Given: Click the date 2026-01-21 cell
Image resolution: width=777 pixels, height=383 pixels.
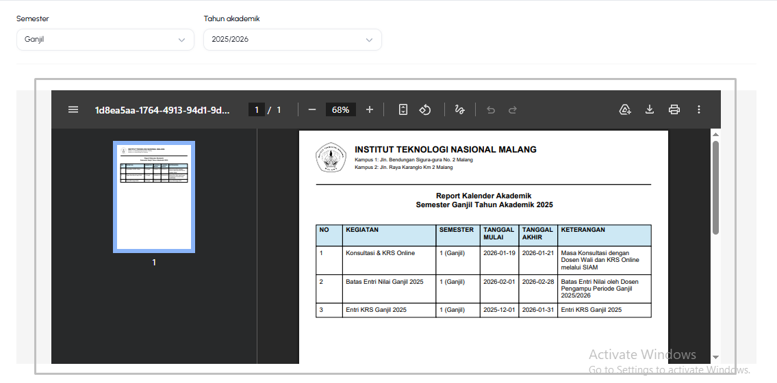Looking at the screenshot, I should [x=538, y=261].
